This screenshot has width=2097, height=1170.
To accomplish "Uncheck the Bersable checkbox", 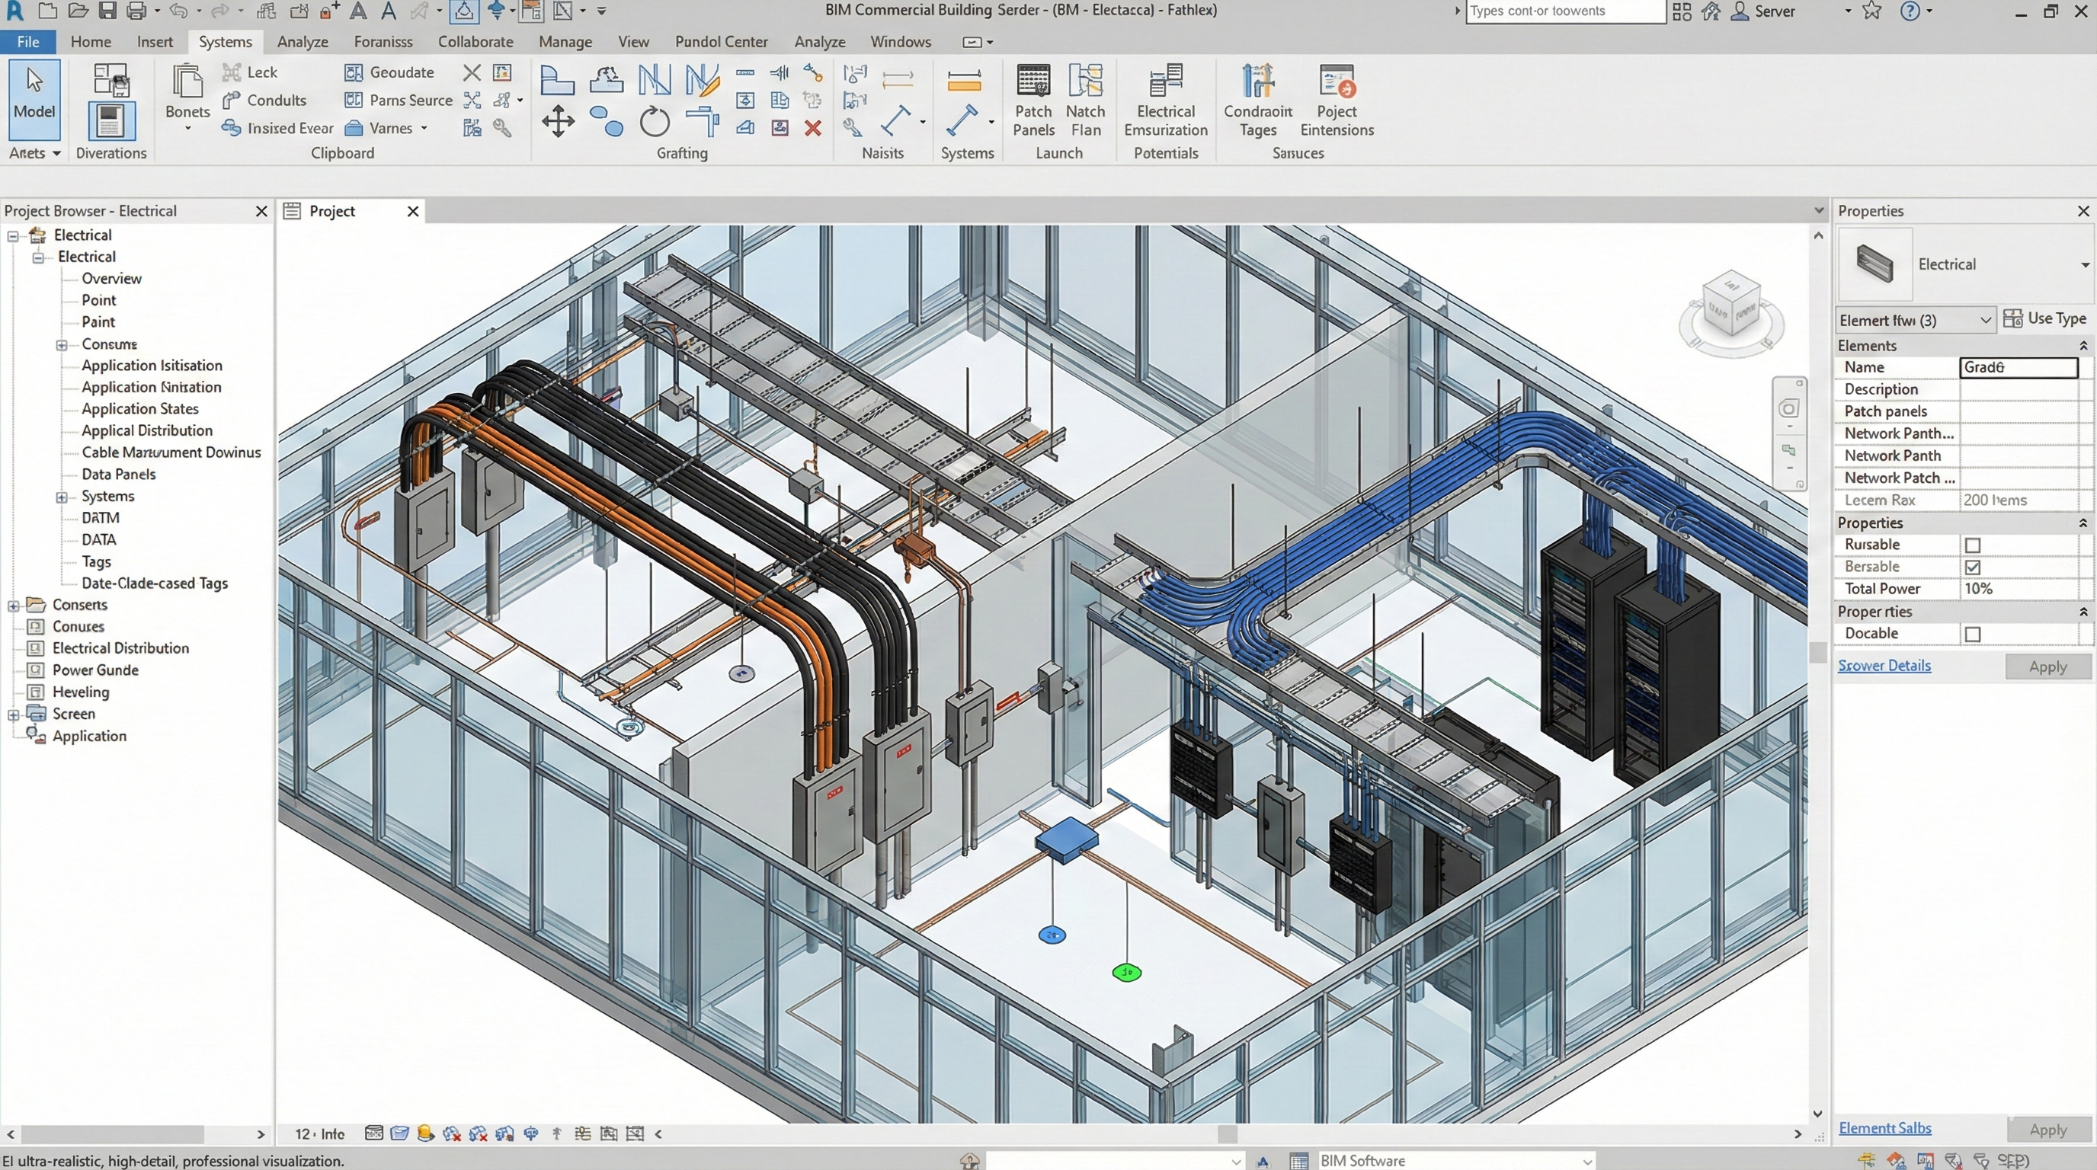I will (1971, 567).
